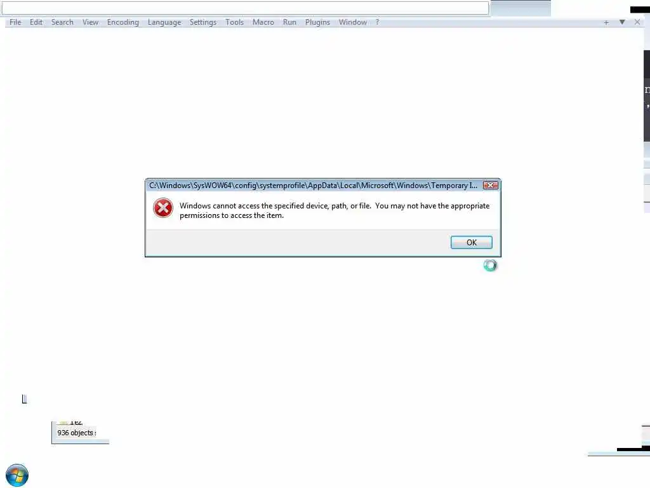The image size is (650, 488).
Task: Click OK in the error dialog
Action: (x=472, y=242)
